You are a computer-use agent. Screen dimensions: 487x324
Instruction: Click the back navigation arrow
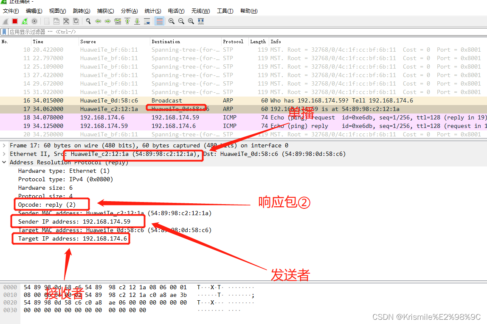coord(98,21)
